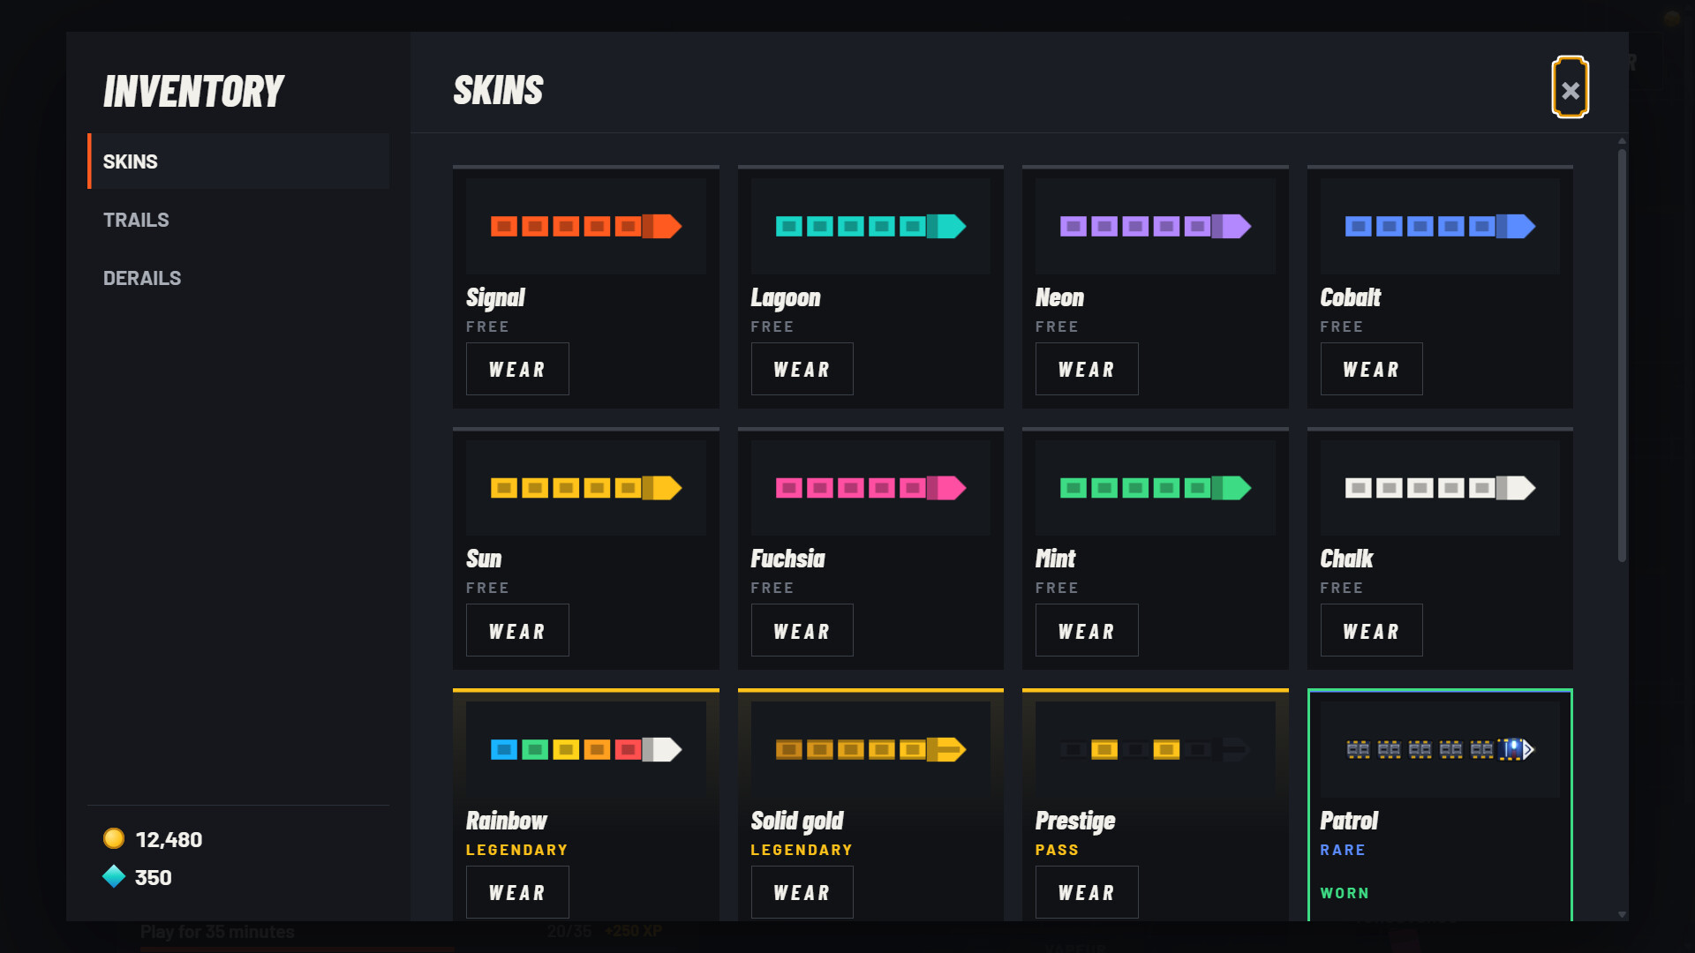Wear the Neon skin
The height and width of the screenshot is (953, 1695).
tap(1087, 369)
